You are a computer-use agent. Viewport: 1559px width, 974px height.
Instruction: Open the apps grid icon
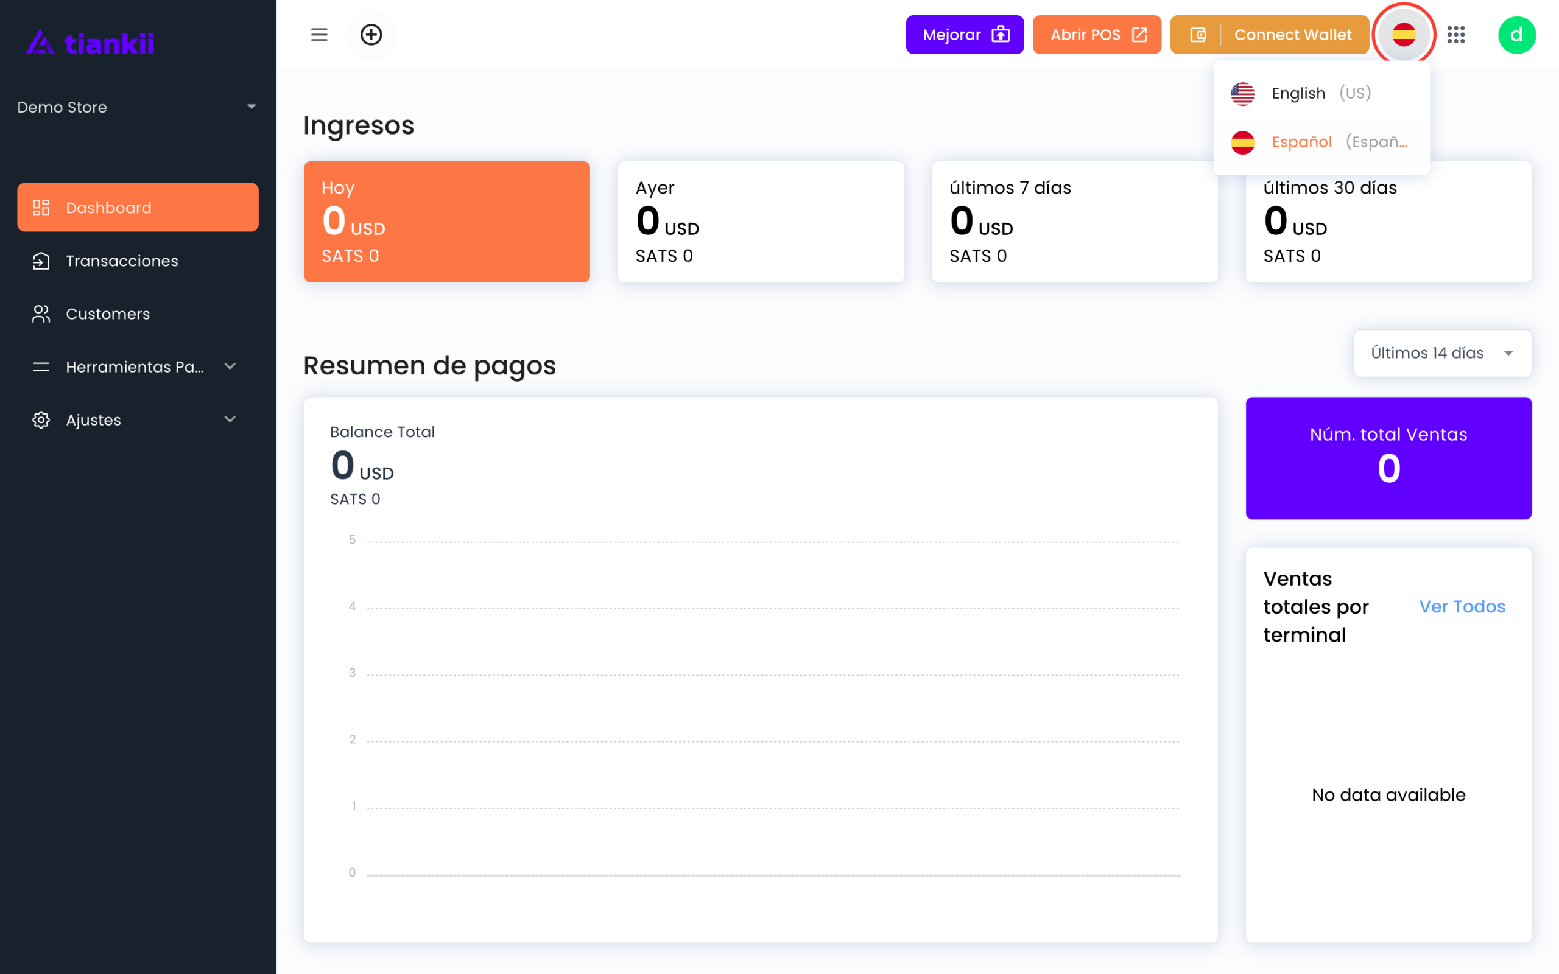coord(1456,35)
